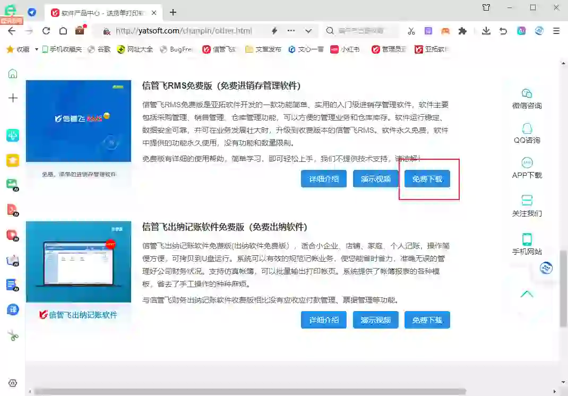
Task: Open the translate tool in left sidebar
Action: point(12,309)
